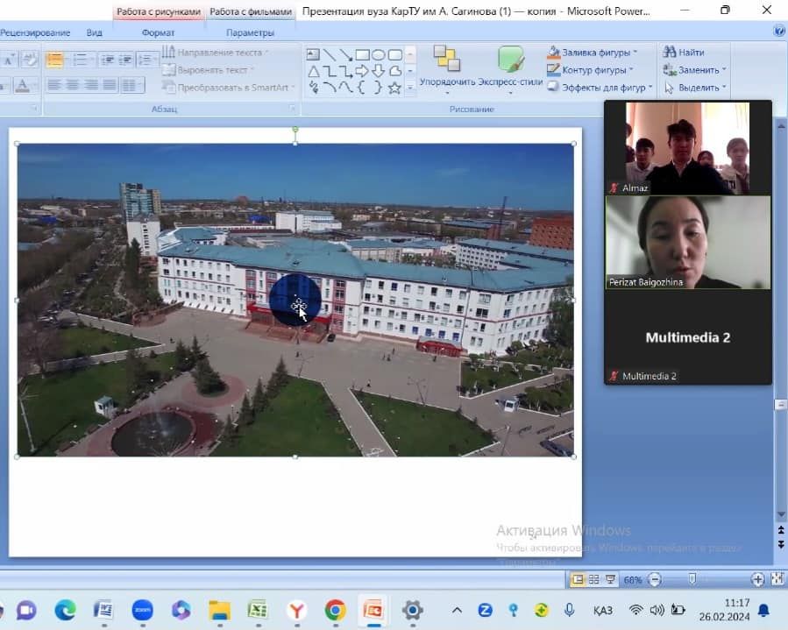Image resolution: width=788 pixels, height=630 pixels.
Task: Click the PowerPoint help question mark icon
Action: (779, 31)
